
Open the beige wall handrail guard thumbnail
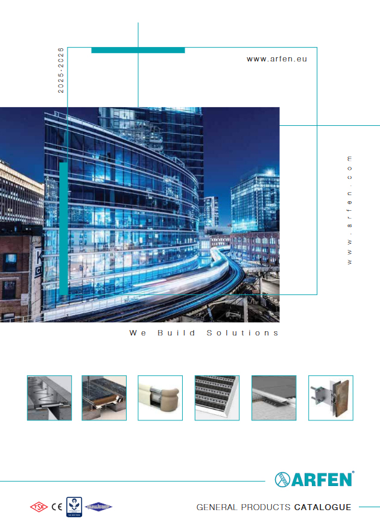[160, 398]
